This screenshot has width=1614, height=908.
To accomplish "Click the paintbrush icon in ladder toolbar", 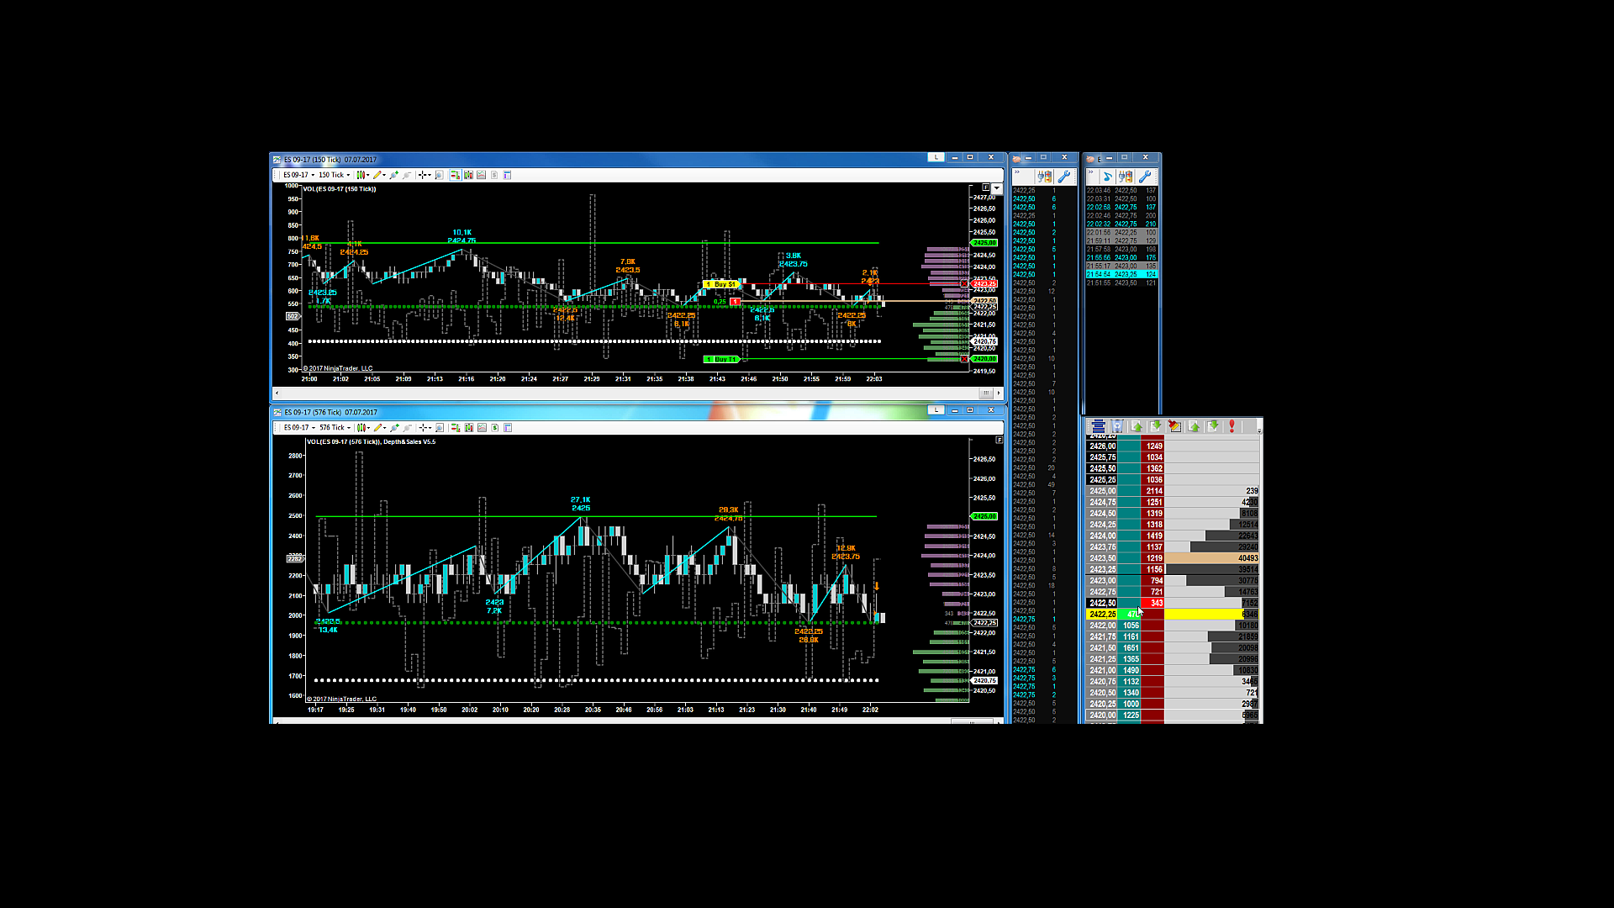I will [1174, 426].
